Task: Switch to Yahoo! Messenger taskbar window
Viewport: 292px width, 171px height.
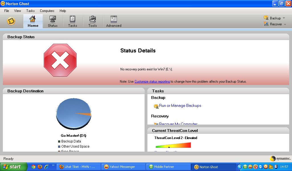Action: [x=123, y=167]
